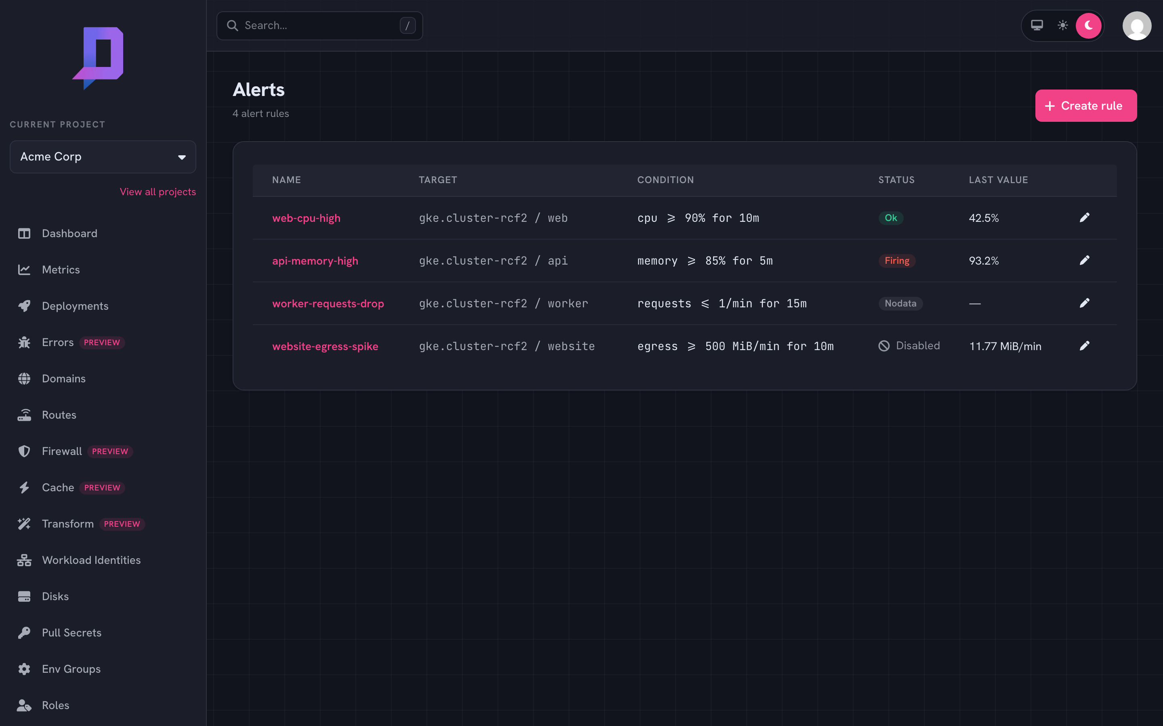The image size is (1163, 726).
Task: Click the Transform magic wand icon
Action: point(24,524)
